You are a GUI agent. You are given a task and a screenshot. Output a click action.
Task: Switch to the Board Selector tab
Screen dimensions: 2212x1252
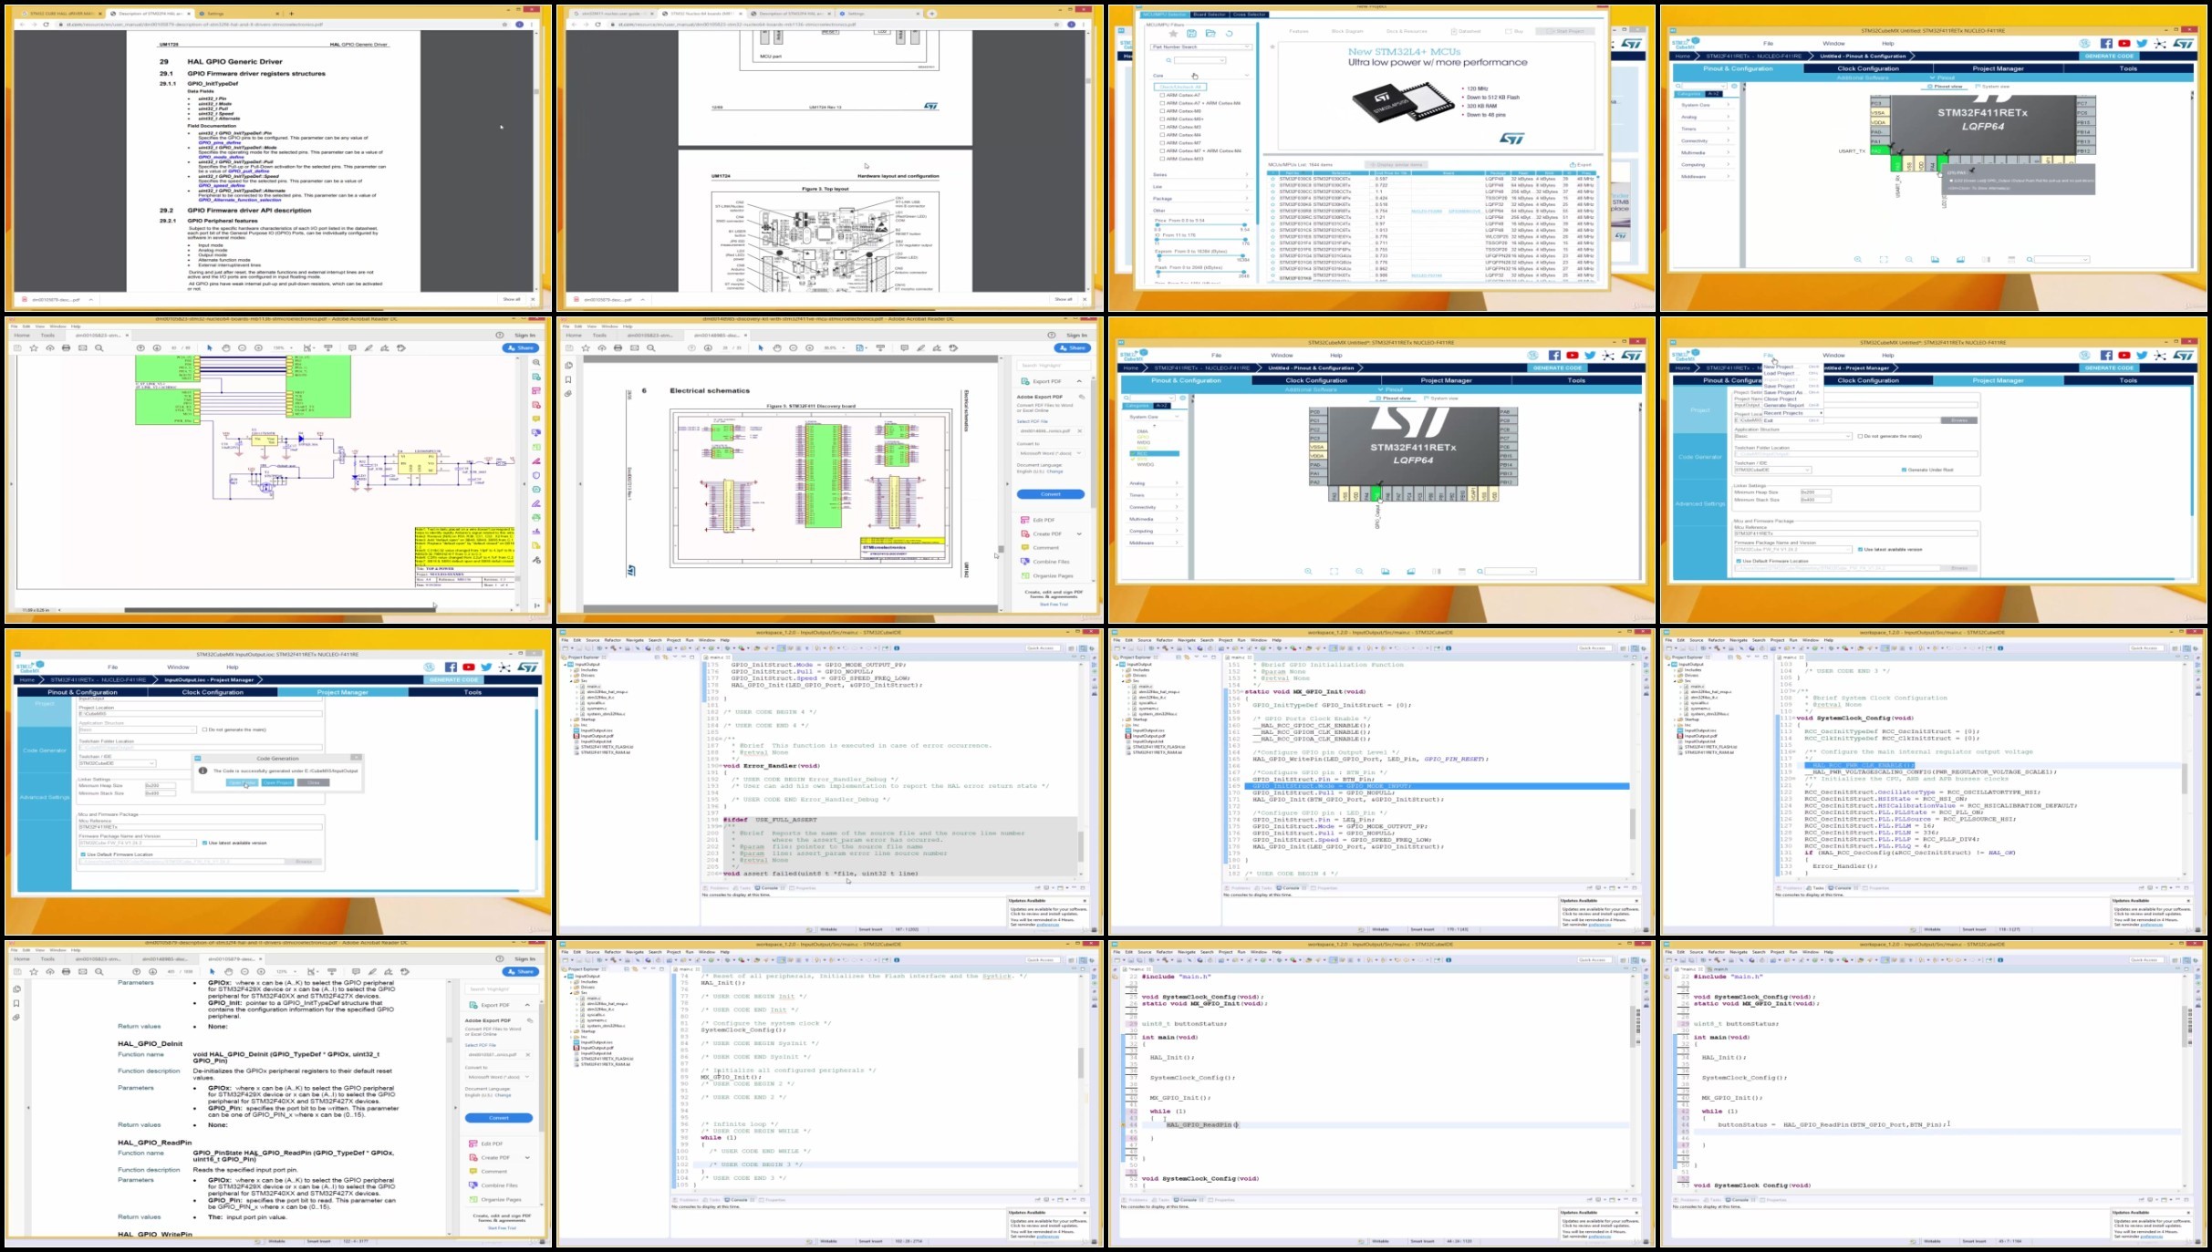click(x=1209, y=15)
